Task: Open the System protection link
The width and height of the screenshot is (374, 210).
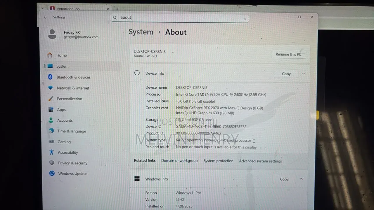Action: tap(219, 161)
